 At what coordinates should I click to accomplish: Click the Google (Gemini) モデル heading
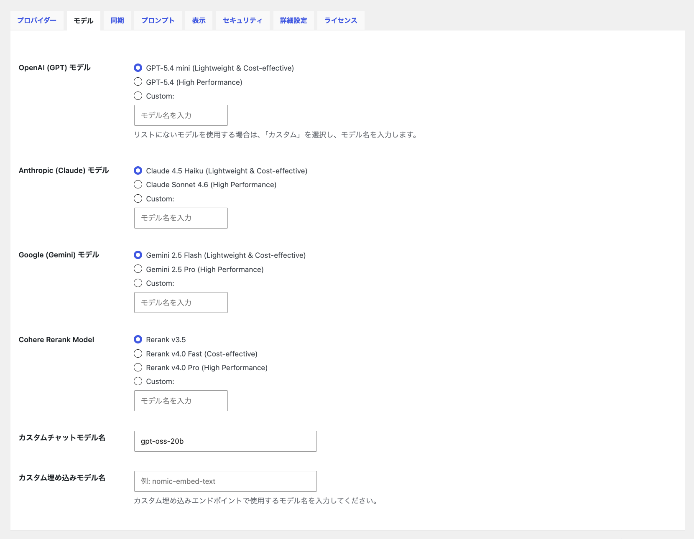tap(59, 255)
